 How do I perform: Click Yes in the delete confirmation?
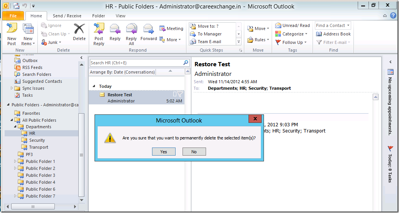(164, 151)
